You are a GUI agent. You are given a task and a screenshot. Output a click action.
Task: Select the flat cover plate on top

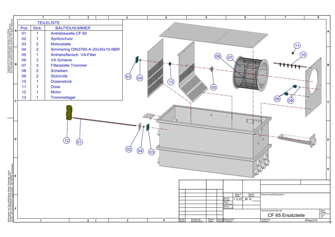pyautogui.click(x=210, y=34)
